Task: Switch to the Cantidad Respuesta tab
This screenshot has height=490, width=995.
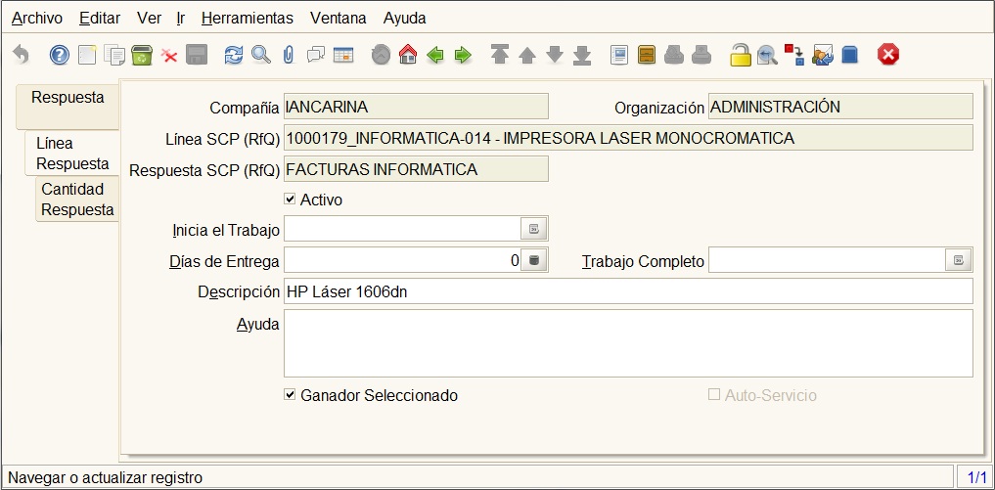Action: pyautogui.click(x=77, y=200)
